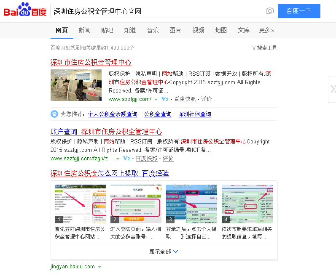Focus the search query input field
This screenshot has height=278, width=336.
pos(158,11)
